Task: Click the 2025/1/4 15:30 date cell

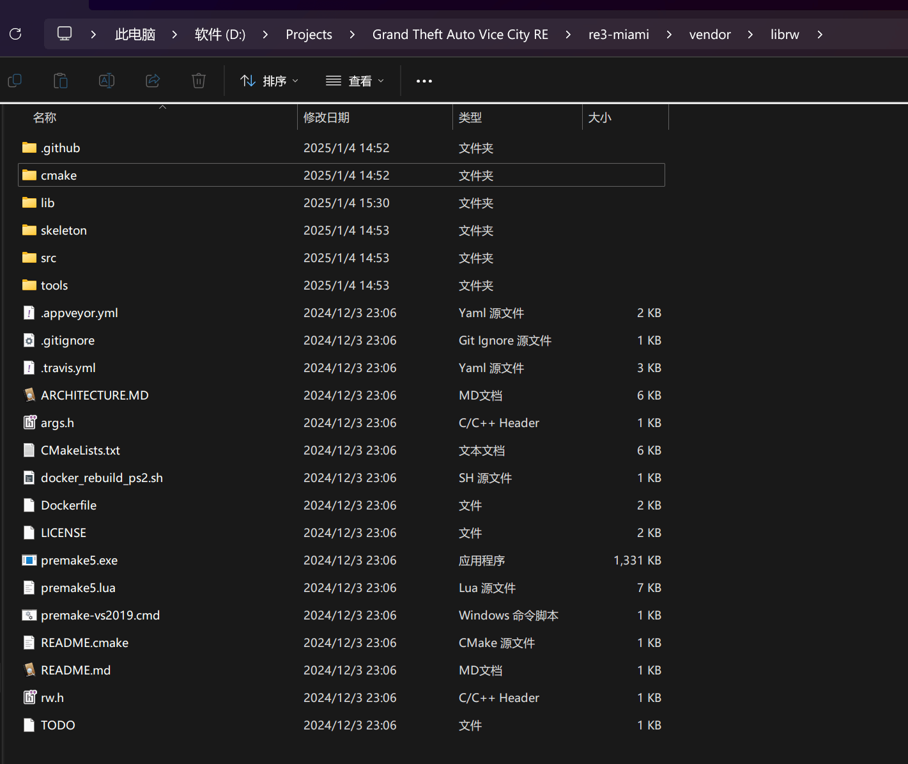Action: pos(346,203)
